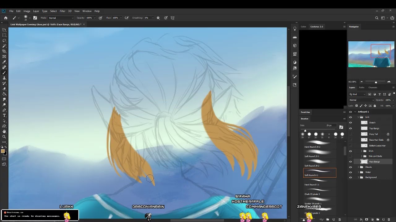396x222 pixels.
Task: Select the Top Bangs layer
Action: 374,128
